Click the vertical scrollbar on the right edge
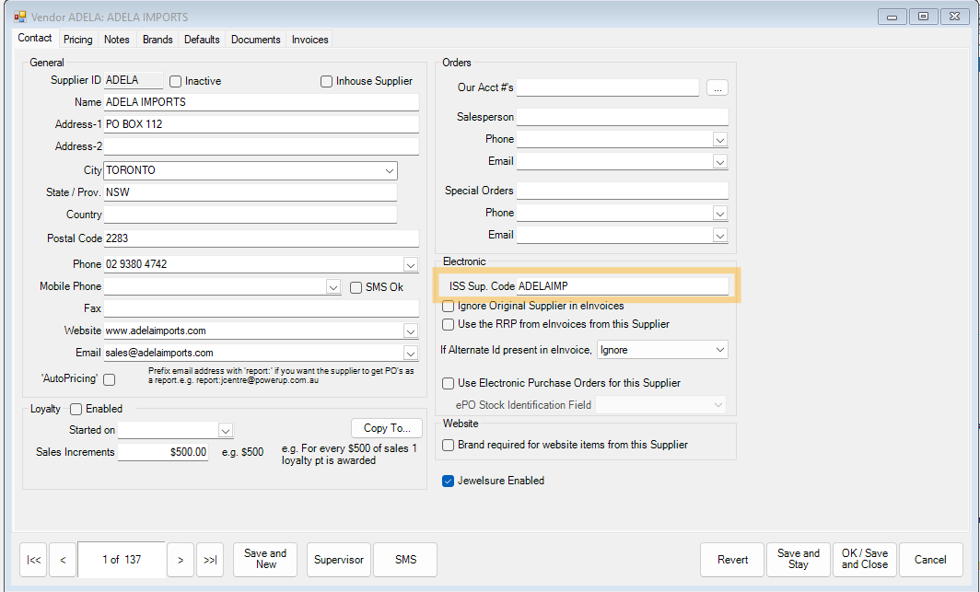The image size is (980, 592). click(974, 276)
